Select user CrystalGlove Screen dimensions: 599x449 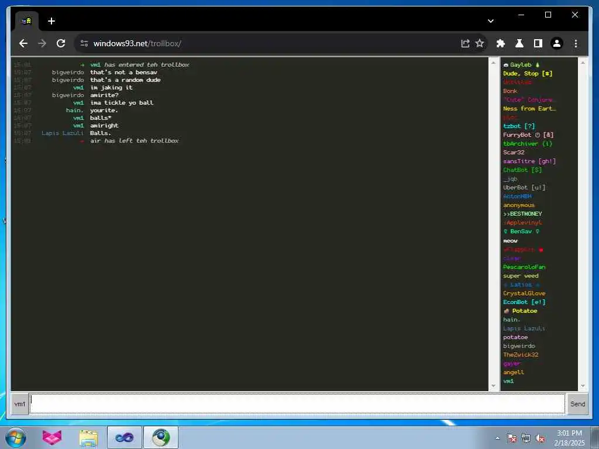point(524,293)
